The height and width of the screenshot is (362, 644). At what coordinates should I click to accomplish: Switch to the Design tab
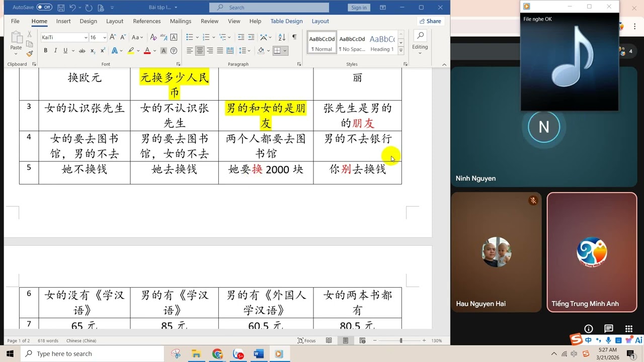[x=88, y=21]
